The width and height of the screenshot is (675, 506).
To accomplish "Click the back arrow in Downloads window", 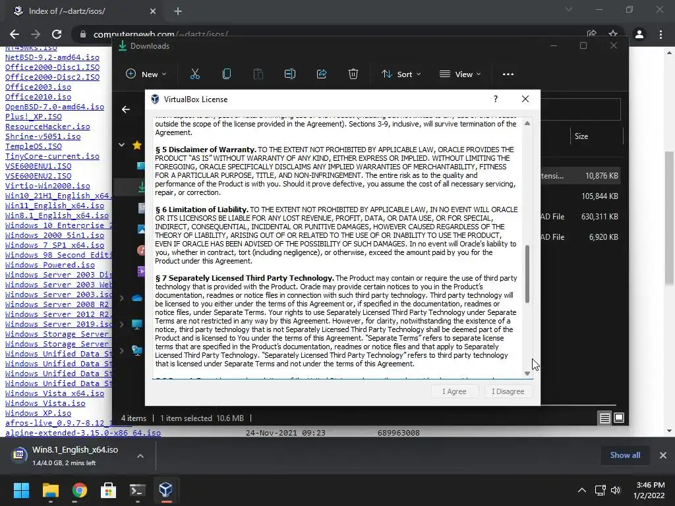I will (x=126, y=109).
